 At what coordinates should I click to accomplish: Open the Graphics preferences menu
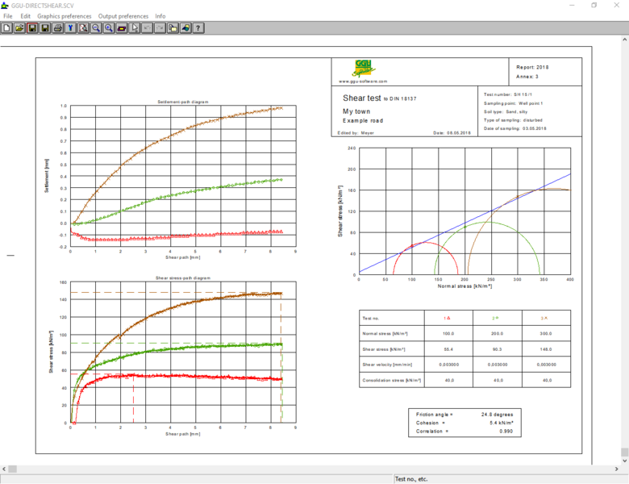pos(65,16)
